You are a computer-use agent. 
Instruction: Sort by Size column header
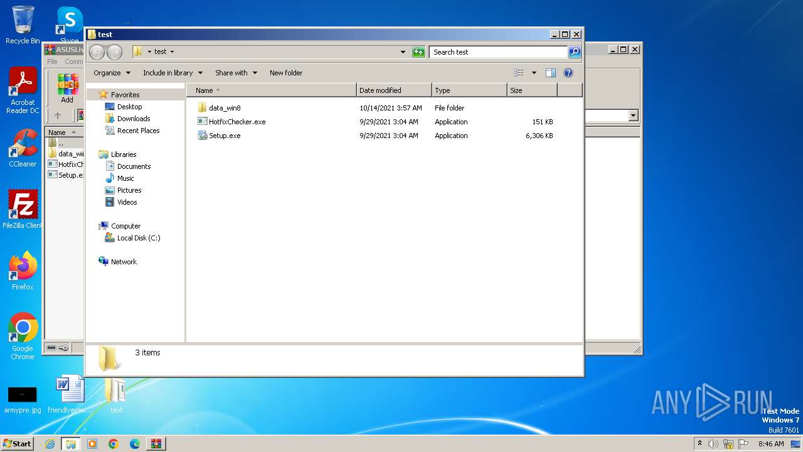pyautogui.click(x=532, y=90)
